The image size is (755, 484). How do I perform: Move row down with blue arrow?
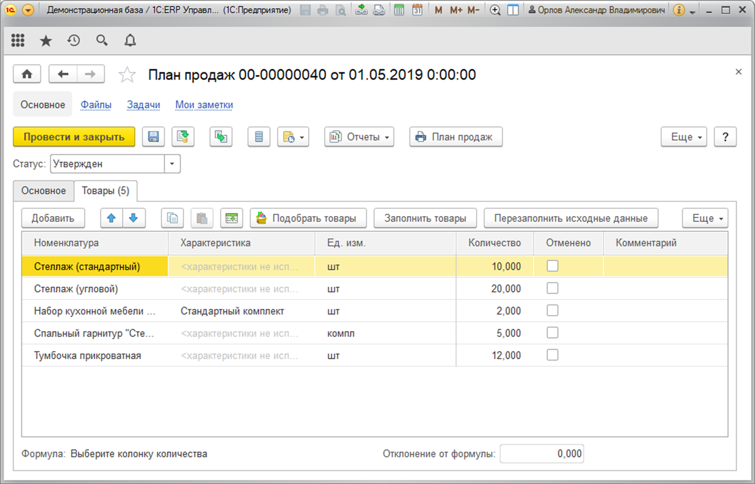point(134,218)
